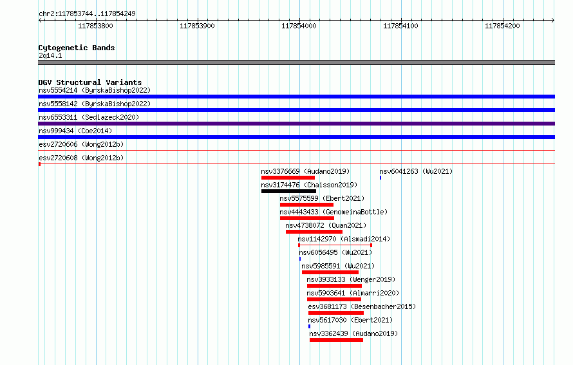Viewport: 573px width, 365px height.
Task: Open the nsv3174476 (Chaisson2019) label
Action: click(309, 185)
